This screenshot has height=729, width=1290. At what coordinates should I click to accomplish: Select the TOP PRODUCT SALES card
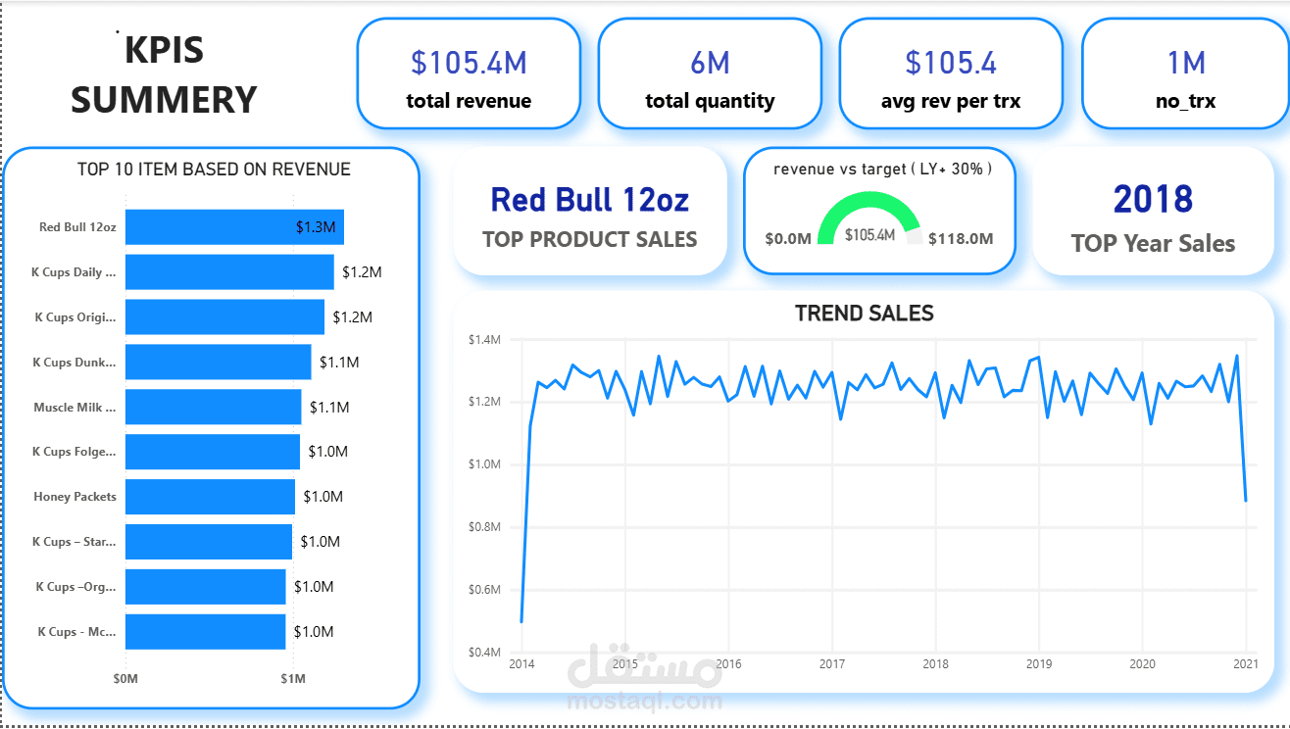(590, 212)
